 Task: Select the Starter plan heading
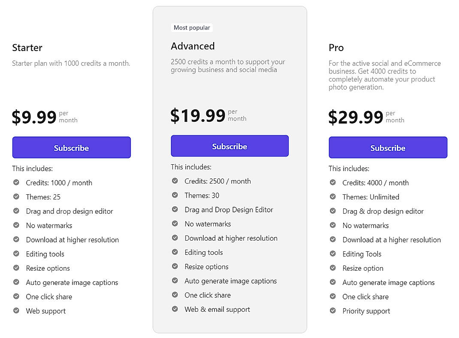[x=27, y=48]
